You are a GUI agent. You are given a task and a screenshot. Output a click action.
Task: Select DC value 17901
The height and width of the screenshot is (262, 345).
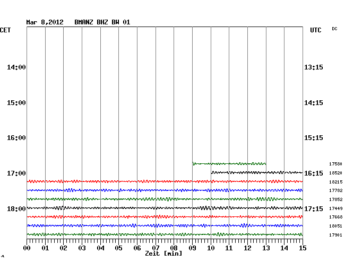pos(336,235)
